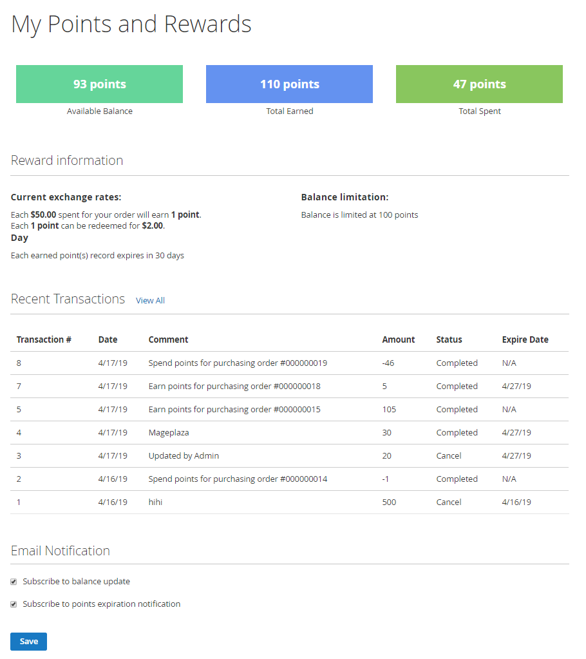Click the Transaction # column header

[x=44, y=339]
